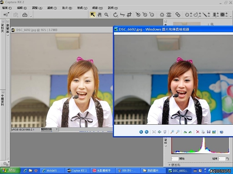
Task: Select the Black Control Point tool
Action: [x=138, y=14]
